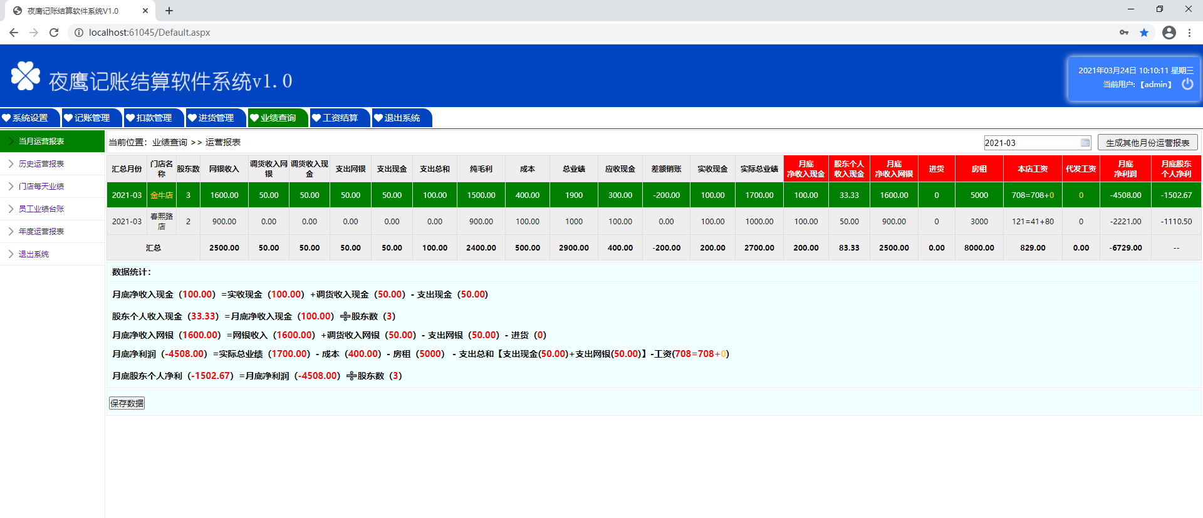Screen dimensions: 1203x518
Task: Click 708=708+0 salary cell
Action: [x=1033, y=195]
